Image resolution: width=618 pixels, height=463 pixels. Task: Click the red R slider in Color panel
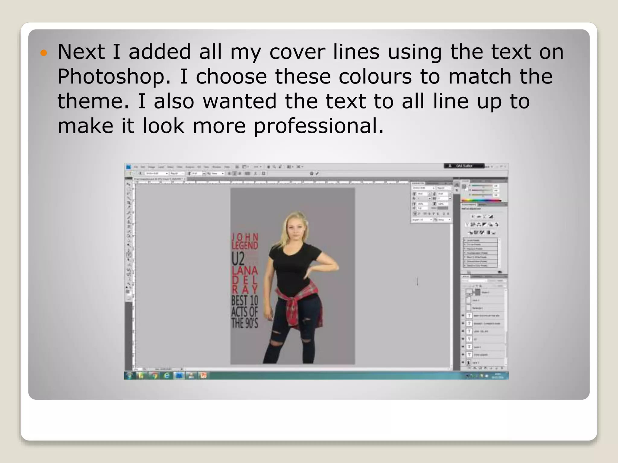tap(482, 186)
